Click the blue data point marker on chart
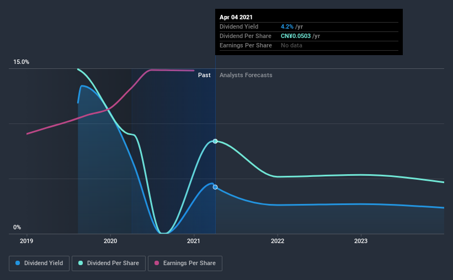Viewport: 453px width, 280px height. (215, 187)
